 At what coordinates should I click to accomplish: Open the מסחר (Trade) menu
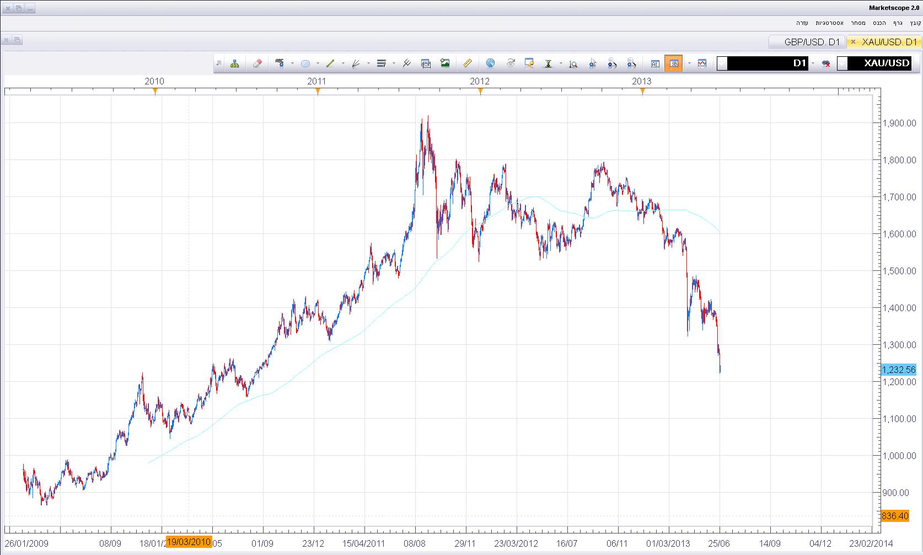tap(857, 23)
